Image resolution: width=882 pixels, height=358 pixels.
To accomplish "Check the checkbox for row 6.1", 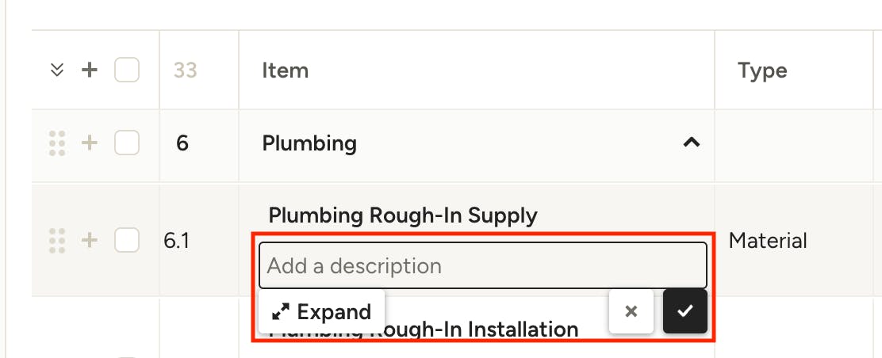I will pos(127,241).
